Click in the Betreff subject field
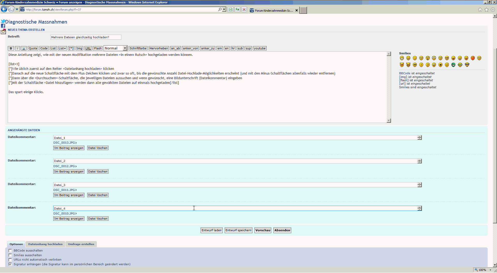 click(x=86, y=37)
